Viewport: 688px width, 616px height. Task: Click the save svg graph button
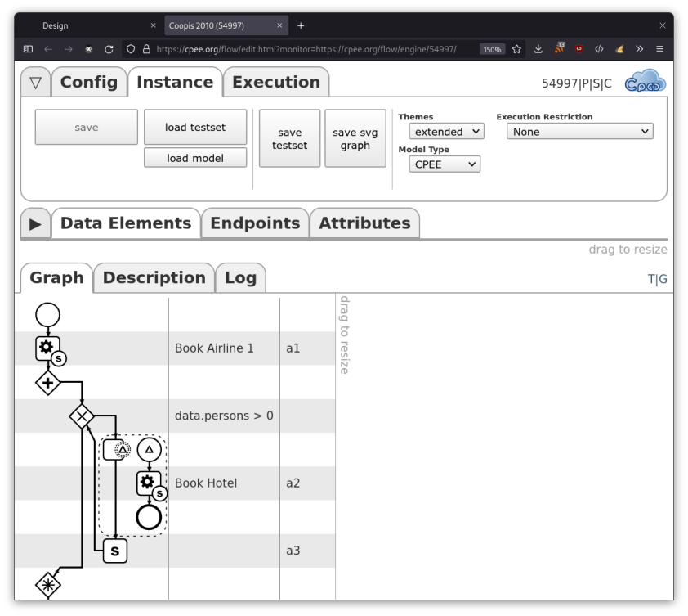coord(355,138)
